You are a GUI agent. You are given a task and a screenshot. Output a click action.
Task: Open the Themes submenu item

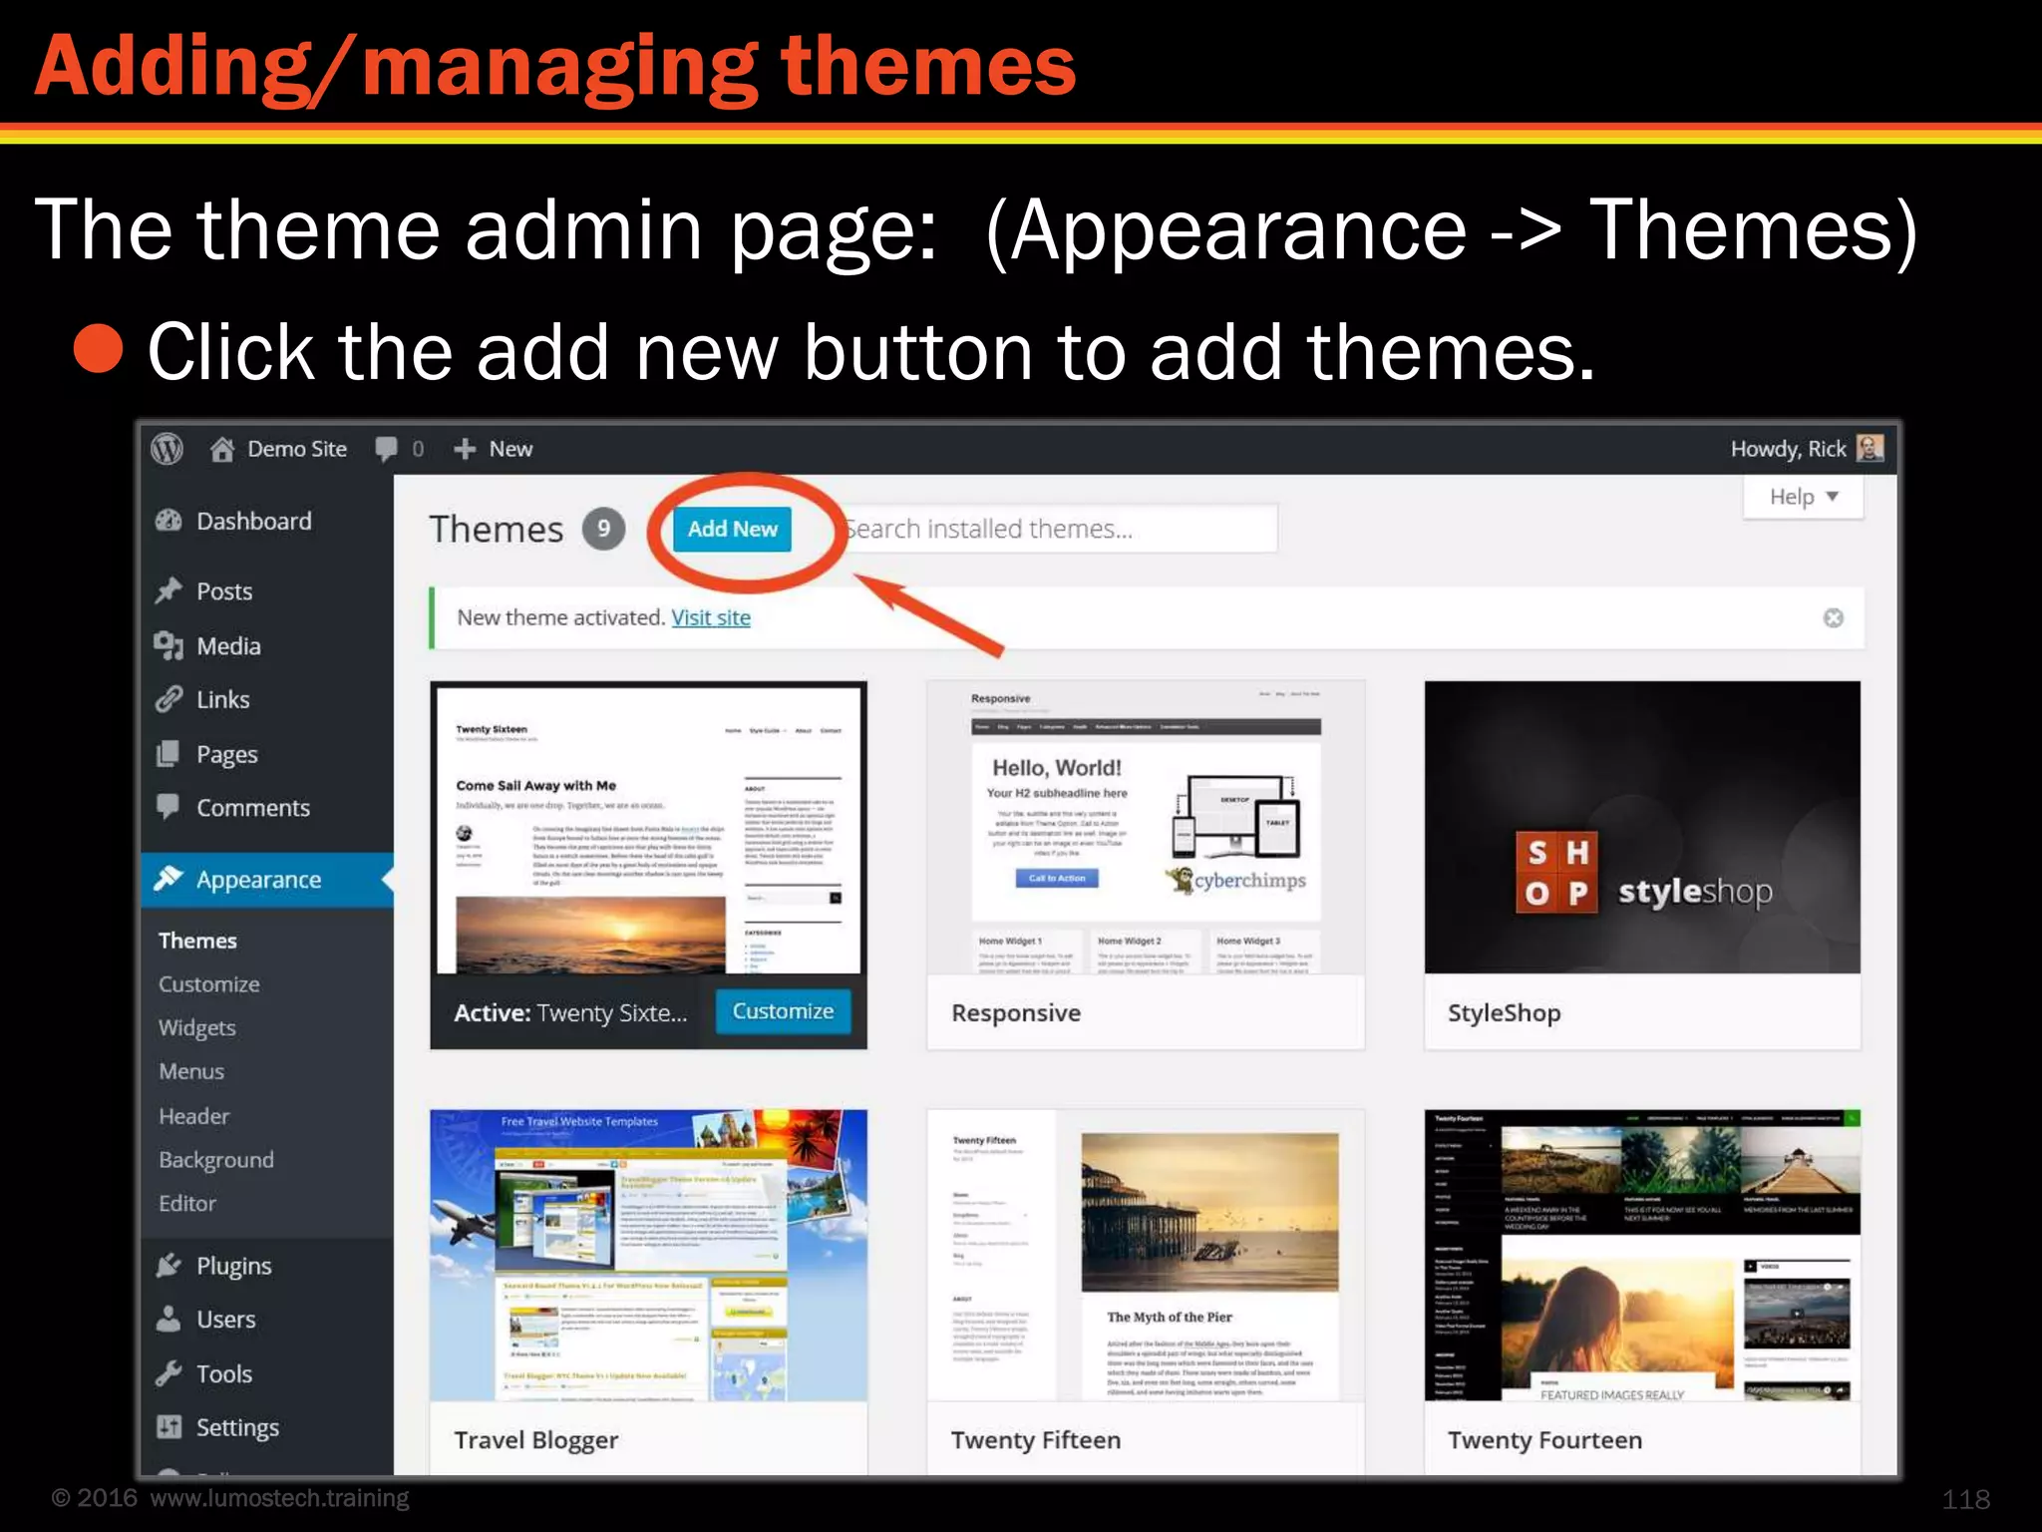point(197,941)
